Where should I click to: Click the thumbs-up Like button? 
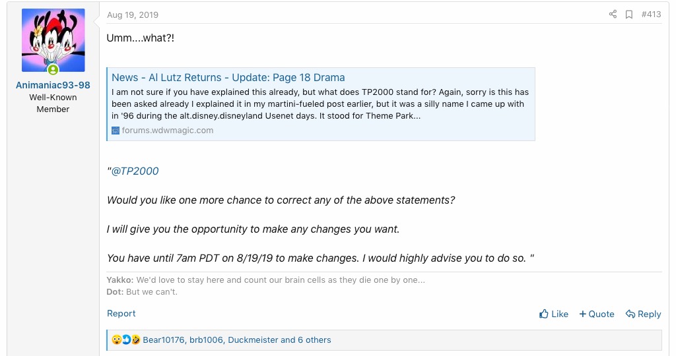553,314
